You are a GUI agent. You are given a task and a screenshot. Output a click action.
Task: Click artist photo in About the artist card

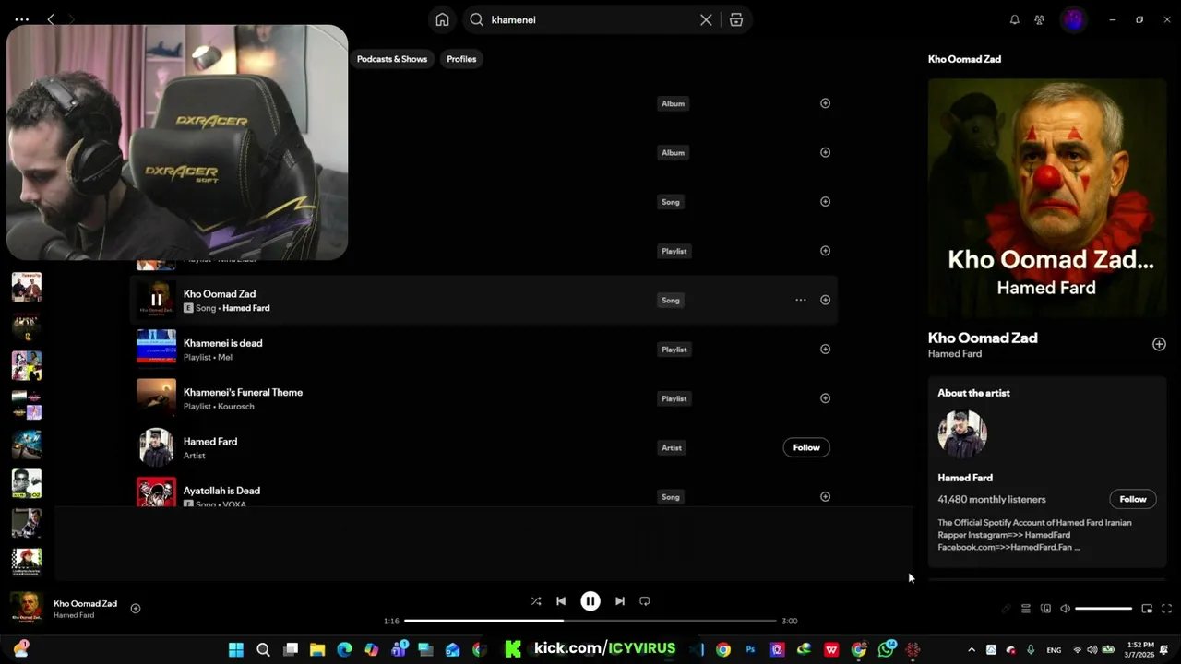point(962,433)
